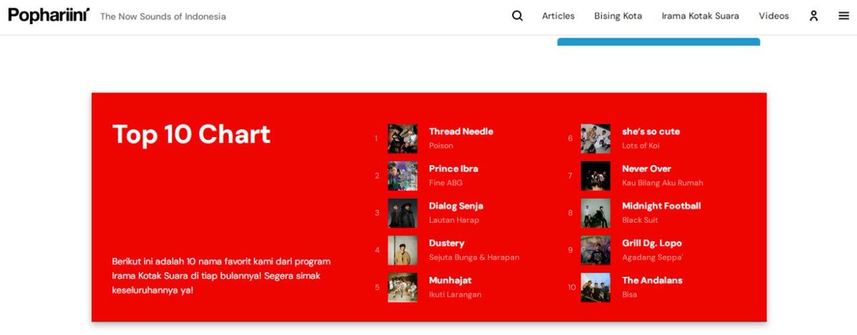Click the blue button above the chart
The width and height of the screenshot is (857, 335).
[x=658, y=42]
